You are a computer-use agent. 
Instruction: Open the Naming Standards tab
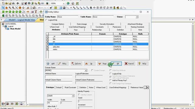click(137, 27)
